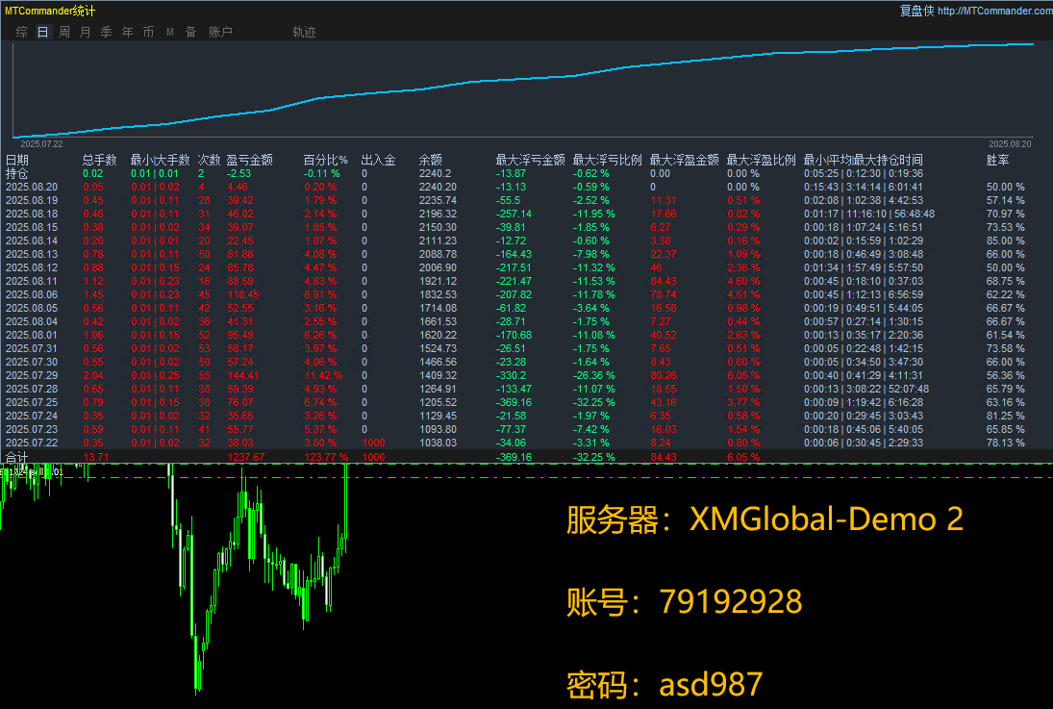Open the http://MTCommander.com link
Viewport: 1053px width, 709px height.
tap(995, 11)
